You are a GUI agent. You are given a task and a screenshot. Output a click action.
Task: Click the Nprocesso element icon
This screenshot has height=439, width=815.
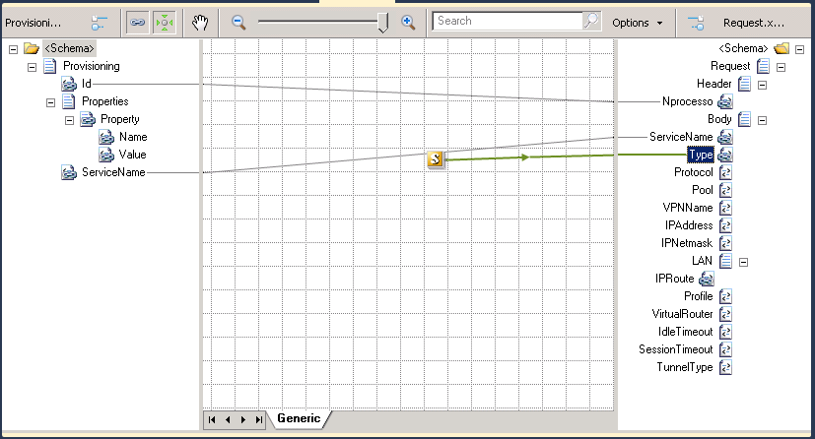tap(724, 101)
